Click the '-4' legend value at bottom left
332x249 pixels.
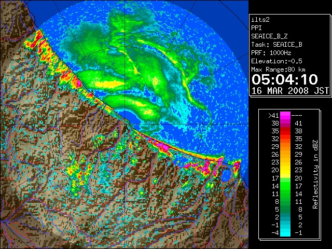[x=275, y=232]
